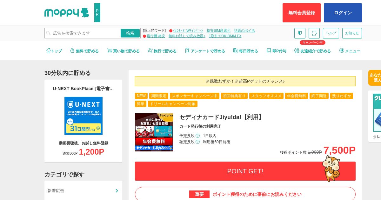Click the PR badge next to logo
Viewport: 381px width, 200px height.
97,13
